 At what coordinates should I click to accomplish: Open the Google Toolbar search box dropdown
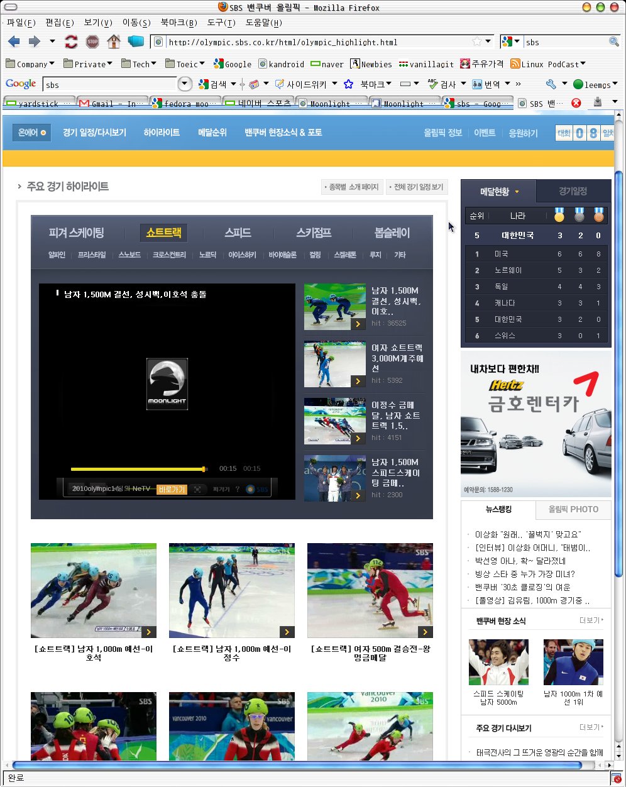(185, 84)
